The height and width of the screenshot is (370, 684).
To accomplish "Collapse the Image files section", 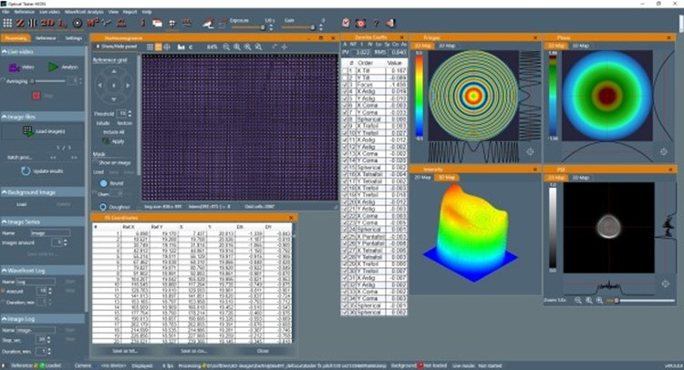I will [4, 117].
